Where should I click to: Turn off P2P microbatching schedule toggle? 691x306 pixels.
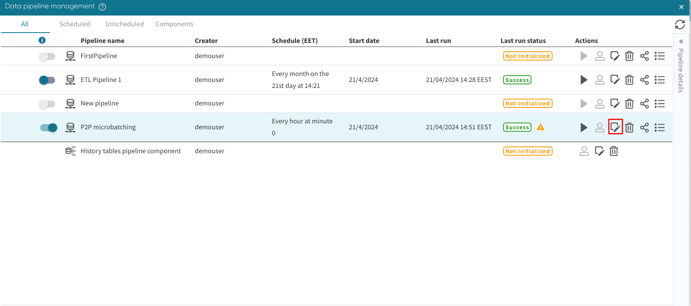[x=49, y=127]
